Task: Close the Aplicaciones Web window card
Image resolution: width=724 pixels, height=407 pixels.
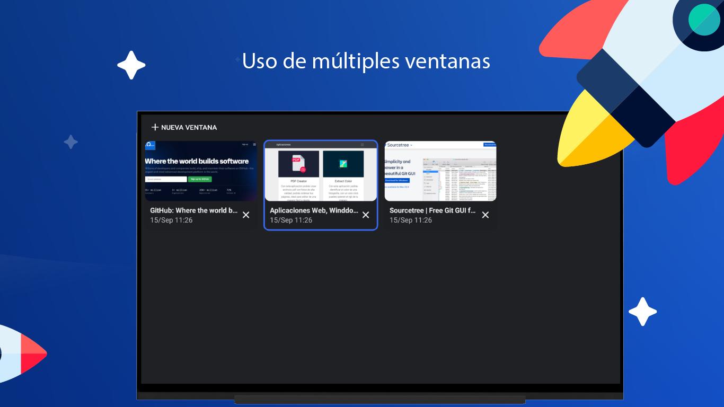Action: tap(366, 215)
